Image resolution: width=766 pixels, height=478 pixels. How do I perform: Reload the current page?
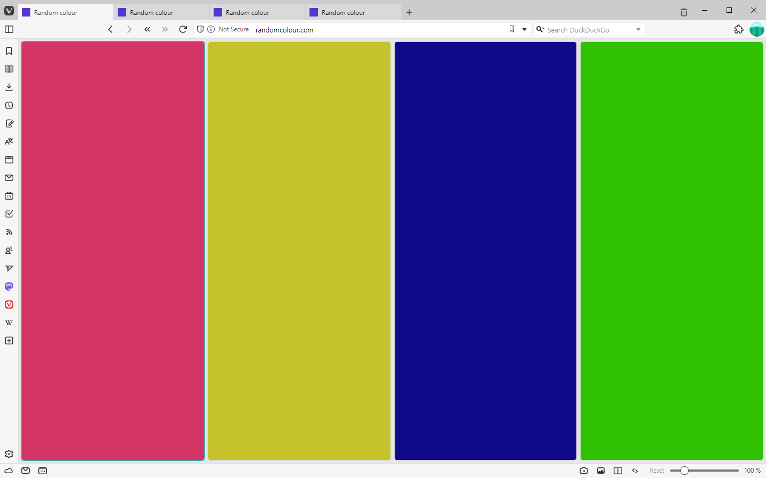(183, 29)
